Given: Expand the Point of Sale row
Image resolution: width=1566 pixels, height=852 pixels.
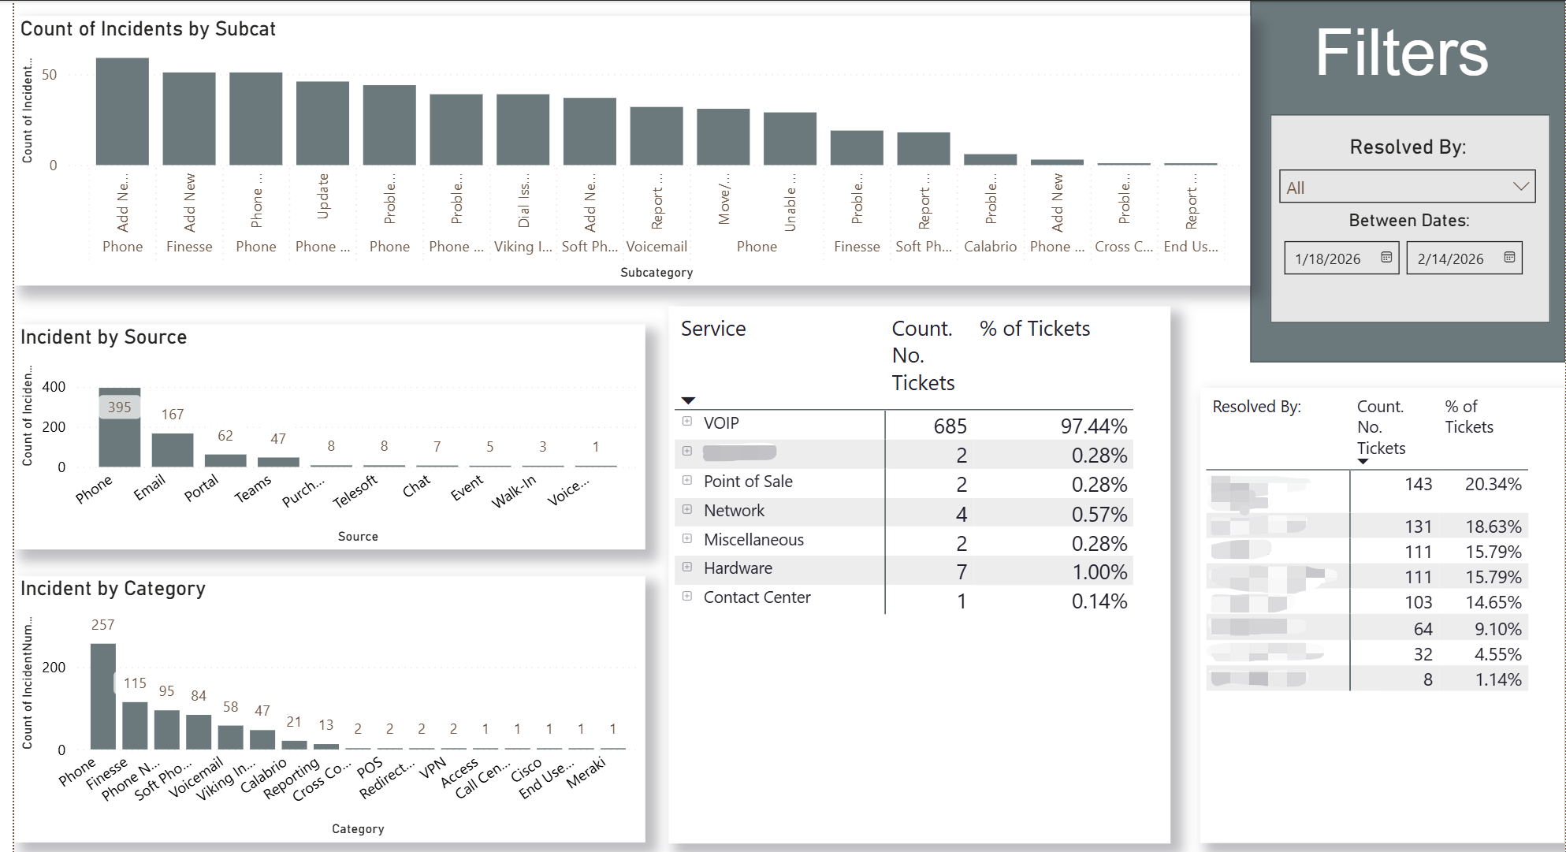Looking at the screenshot, I should coord(687,480).
